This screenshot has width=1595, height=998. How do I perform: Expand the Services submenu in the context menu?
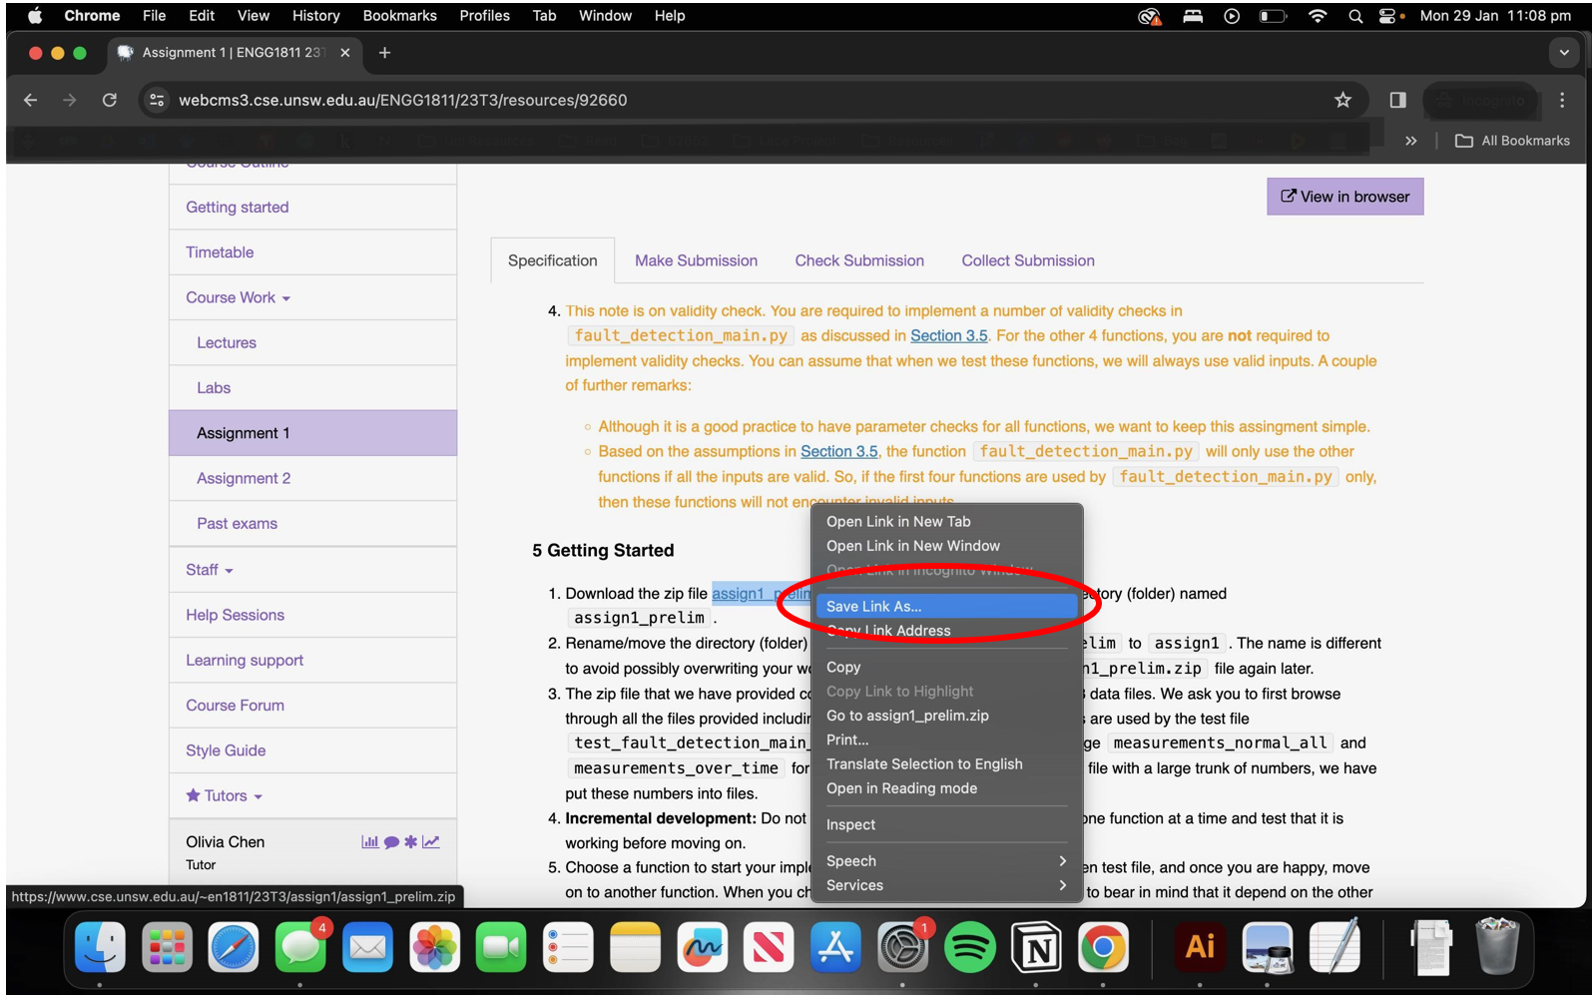tap(945, 885)
